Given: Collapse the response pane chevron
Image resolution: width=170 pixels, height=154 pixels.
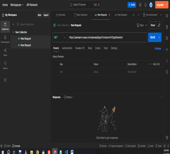Looking at the screenshot, I should (161, 97).
